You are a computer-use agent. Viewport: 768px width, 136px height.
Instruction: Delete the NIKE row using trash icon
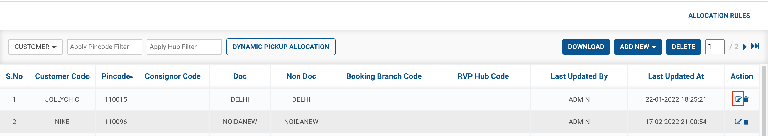746,122
